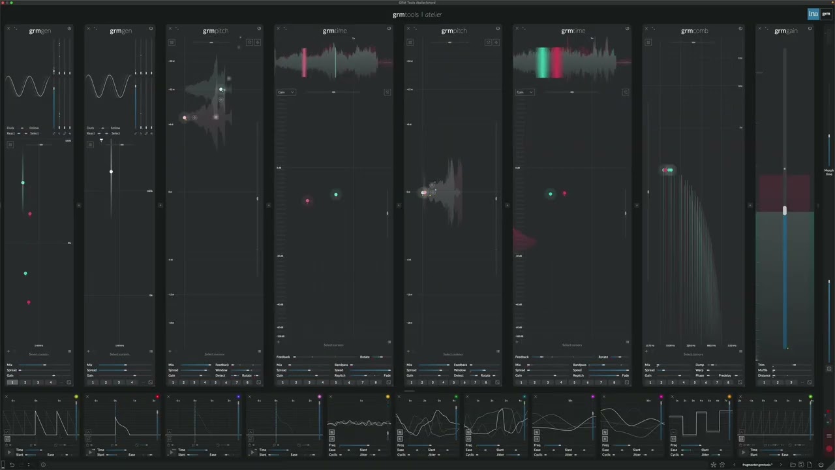Click the Damp slider in the grmcomb
The height and width of the screenshot is (470, 835).
coord(725,365)
